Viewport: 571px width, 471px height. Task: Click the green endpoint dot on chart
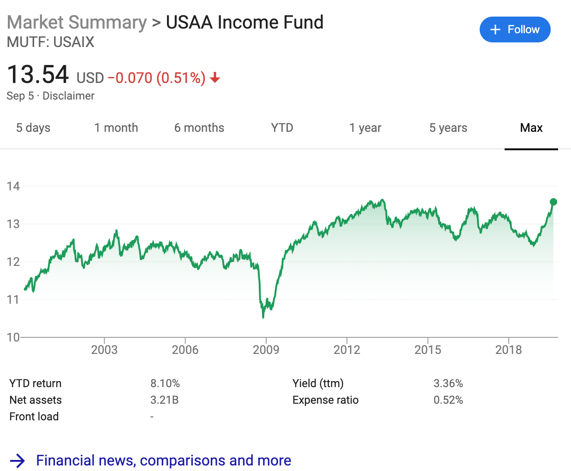pos(553,202)
